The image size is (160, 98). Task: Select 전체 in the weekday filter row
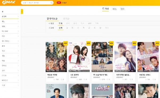click(61, 28)
